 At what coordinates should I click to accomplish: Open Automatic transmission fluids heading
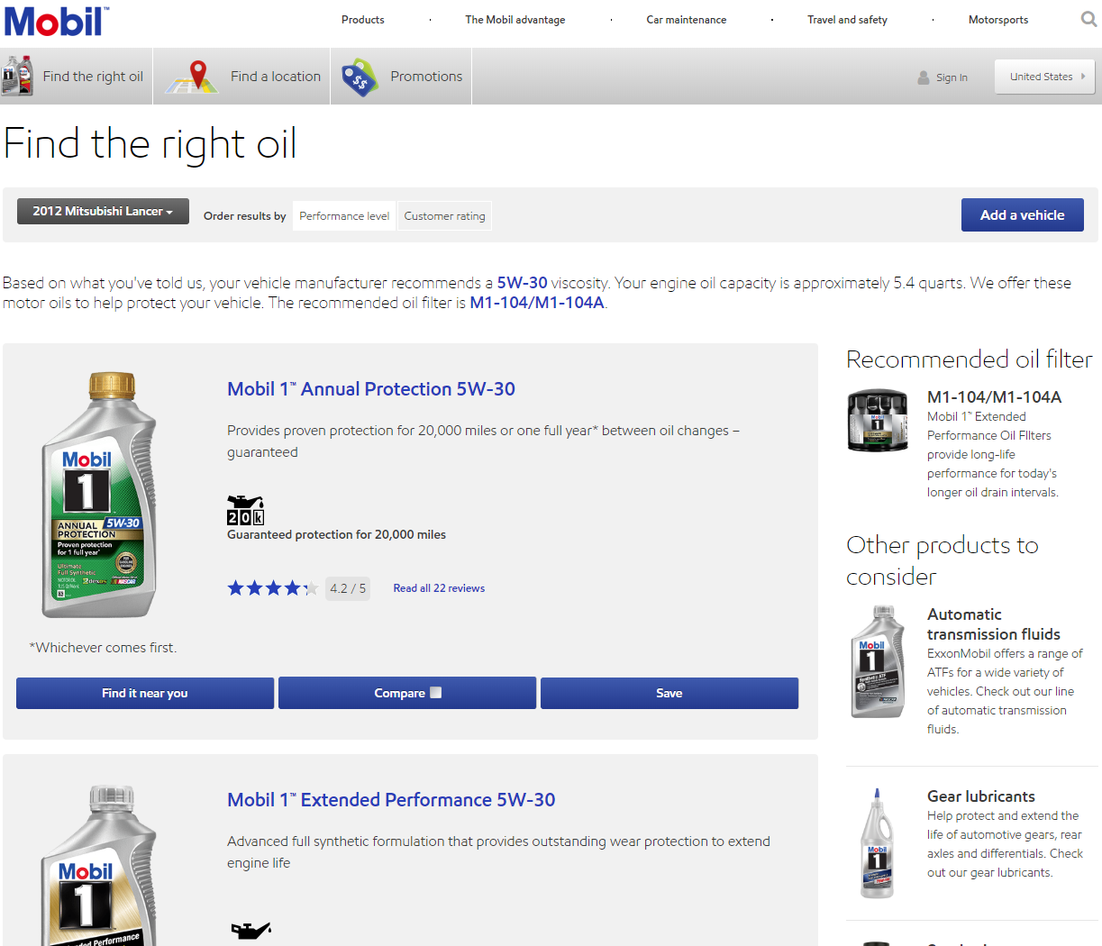(994, 624)
